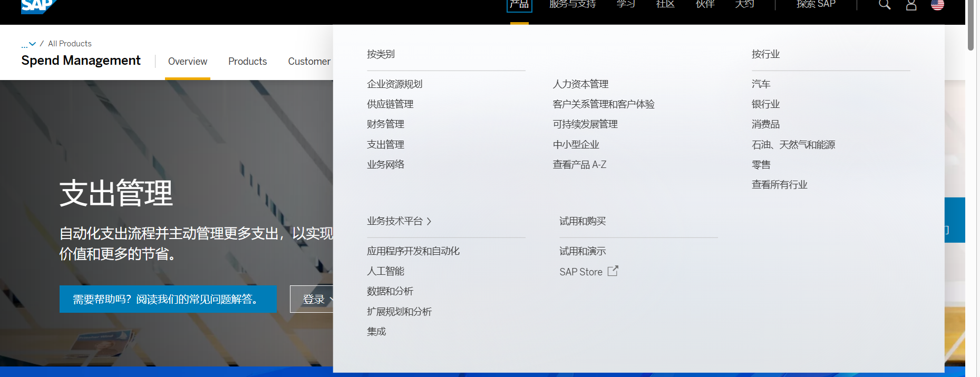Click the 试用和购买 section heading

(583, 221)
